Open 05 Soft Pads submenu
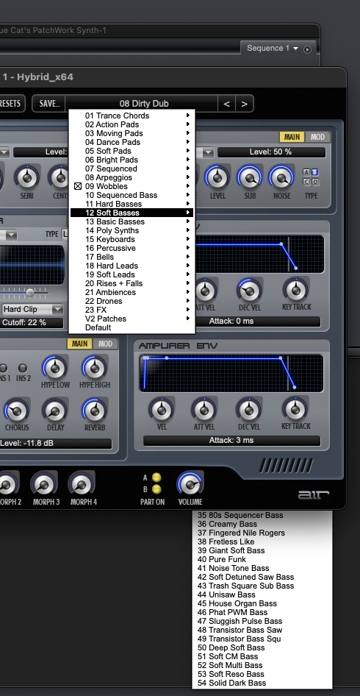The image size is (360, 696). coord(132,151)
